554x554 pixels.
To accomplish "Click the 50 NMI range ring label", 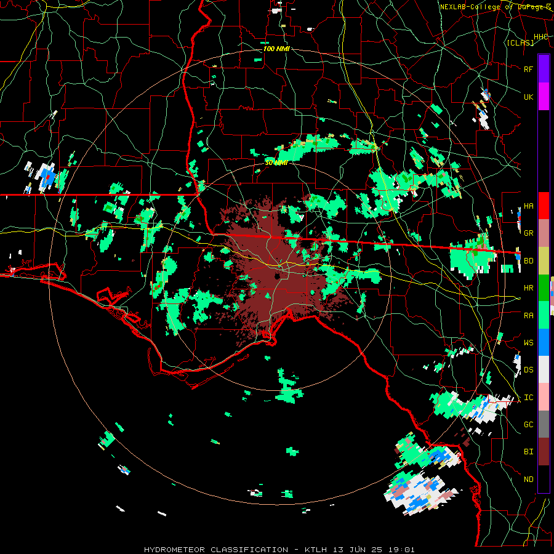I will (x=276, y=163).
